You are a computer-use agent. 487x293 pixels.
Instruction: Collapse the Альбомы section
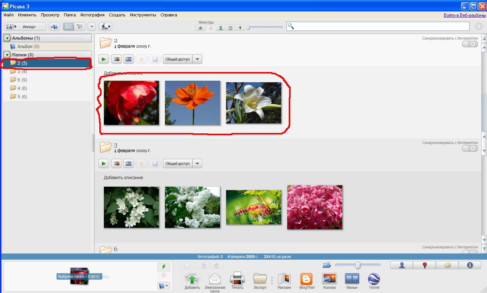click(7, 38)
